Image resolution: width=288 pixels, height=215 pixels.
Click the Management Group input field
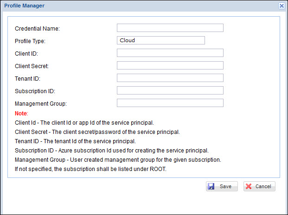[170, 103]
